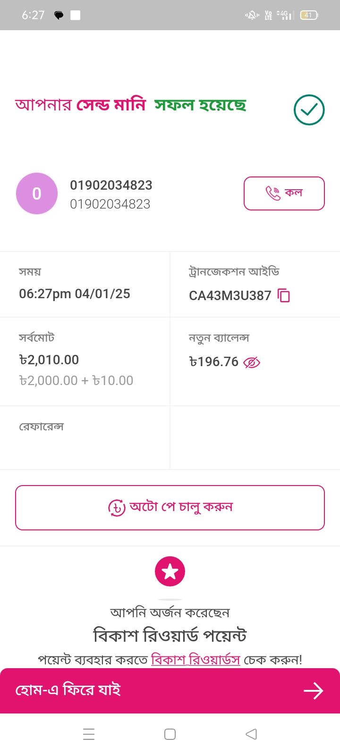Tap the recipient number 01902034823

click(111, 185)
